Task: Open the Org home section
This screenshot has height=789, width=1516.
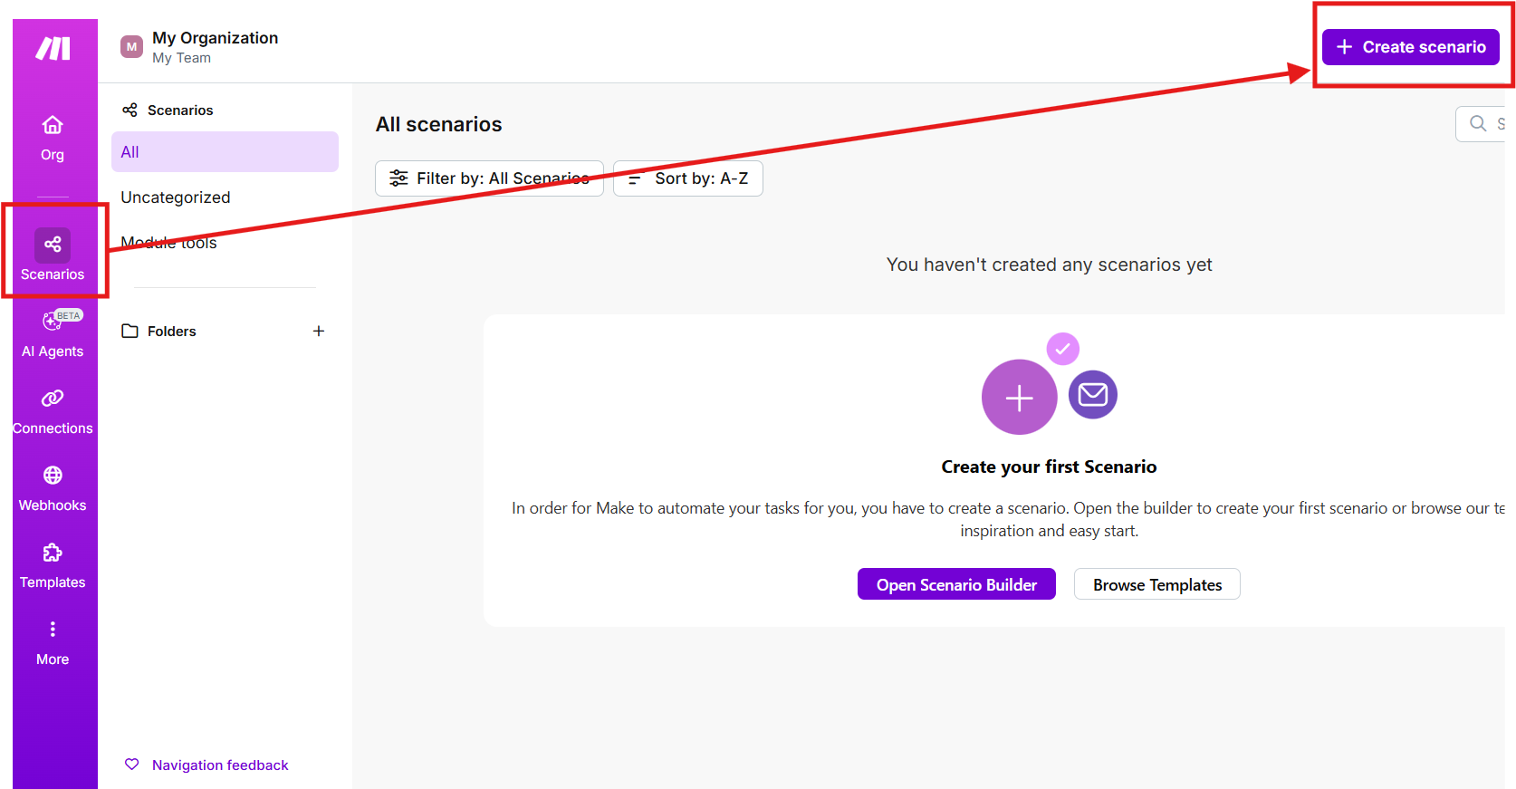Action: point(53,137)
